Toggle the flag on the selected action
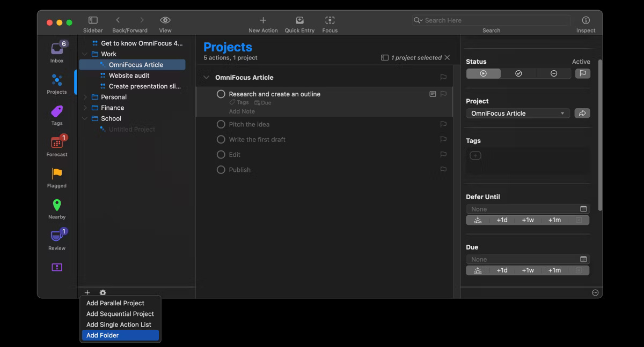Image resolution: width=644 pixels, height=347 pixels. (x=443, y=93)
